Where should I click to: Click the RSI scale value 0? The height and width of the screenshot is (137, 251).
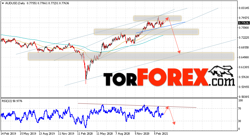point(239,129)
